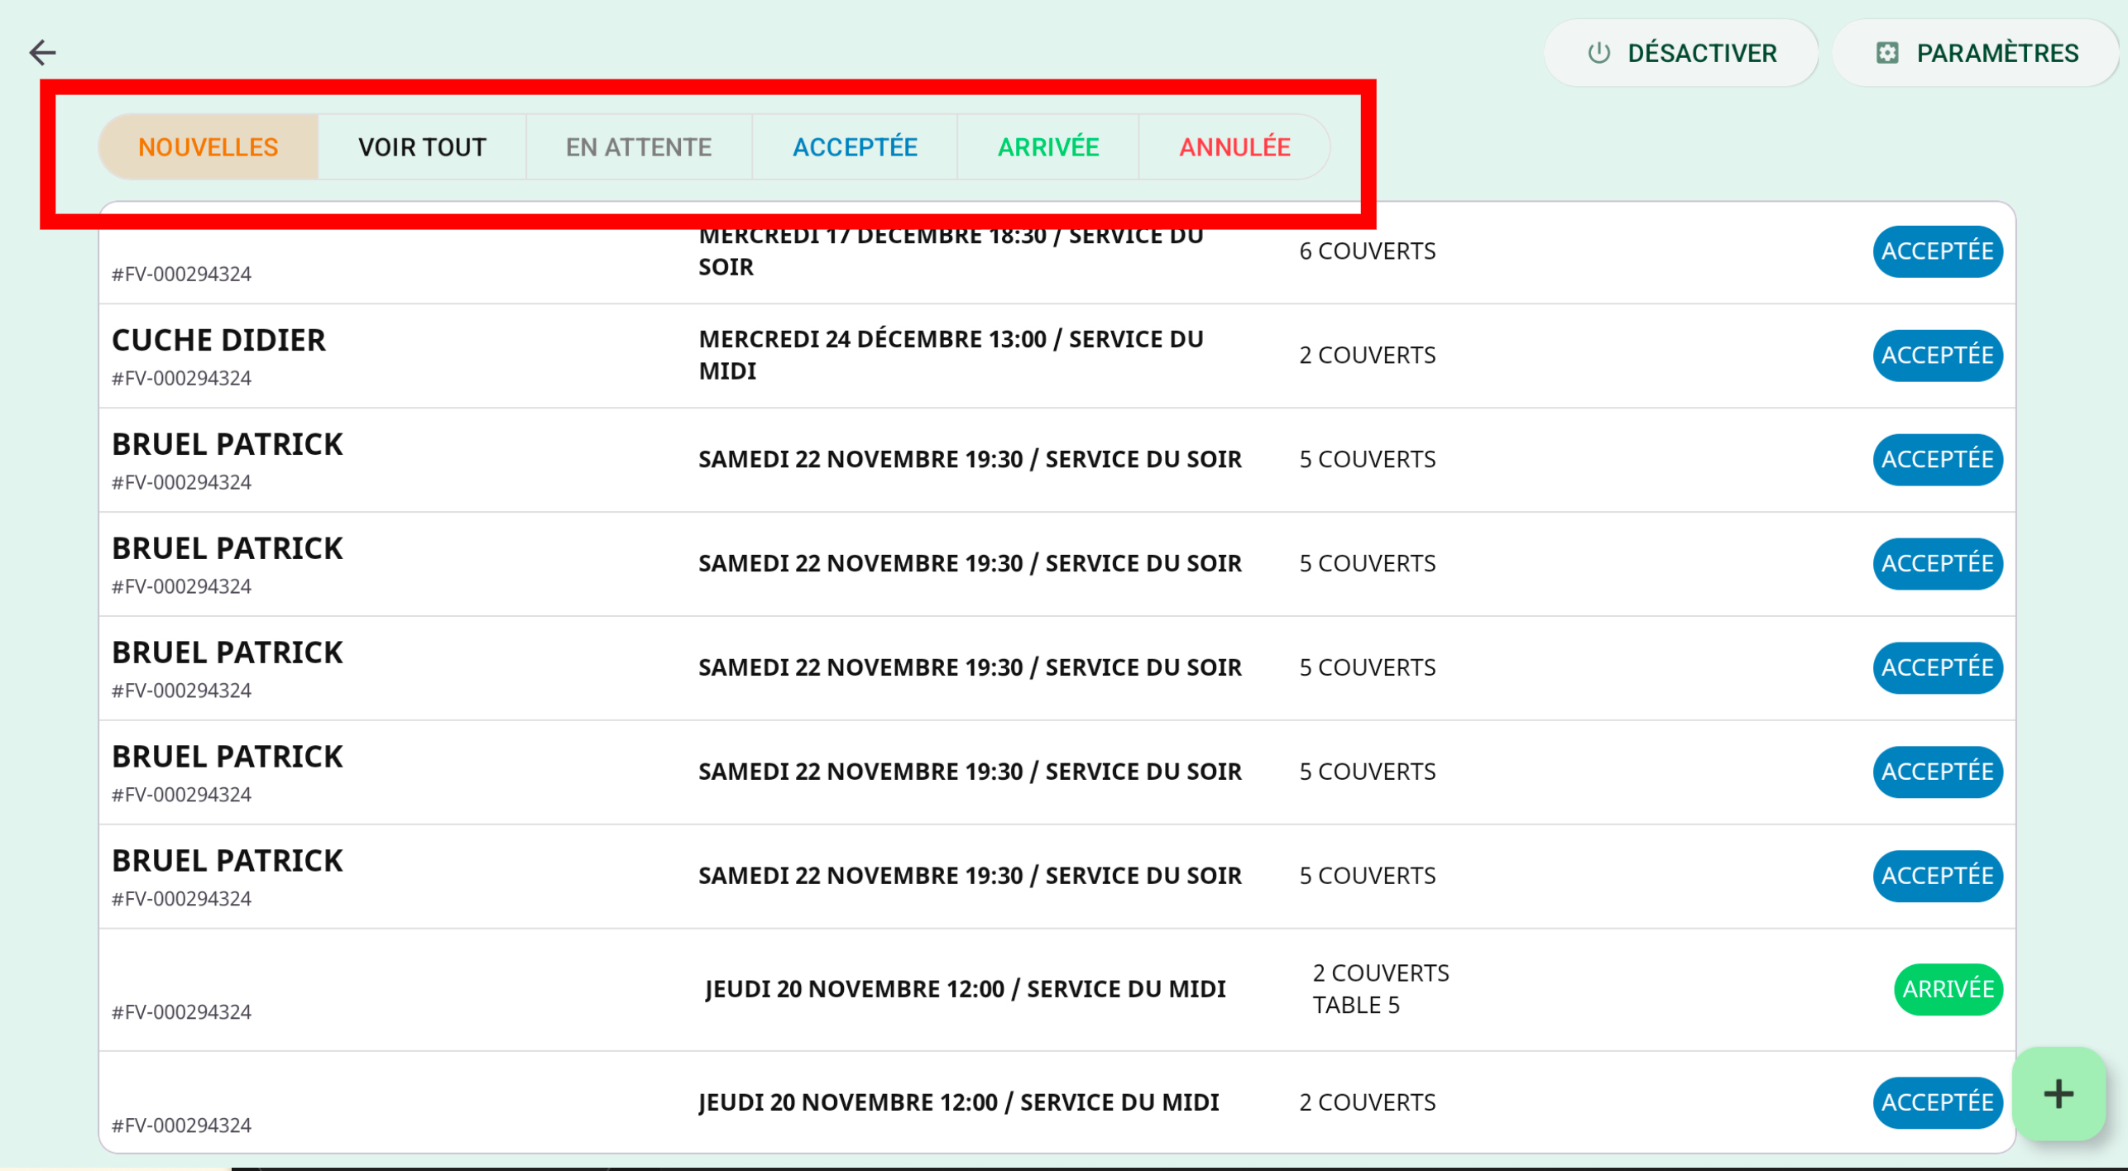Show the Arrivée tab
This screenshot has height=1171, width=2128.
(x=1047, y=147)
